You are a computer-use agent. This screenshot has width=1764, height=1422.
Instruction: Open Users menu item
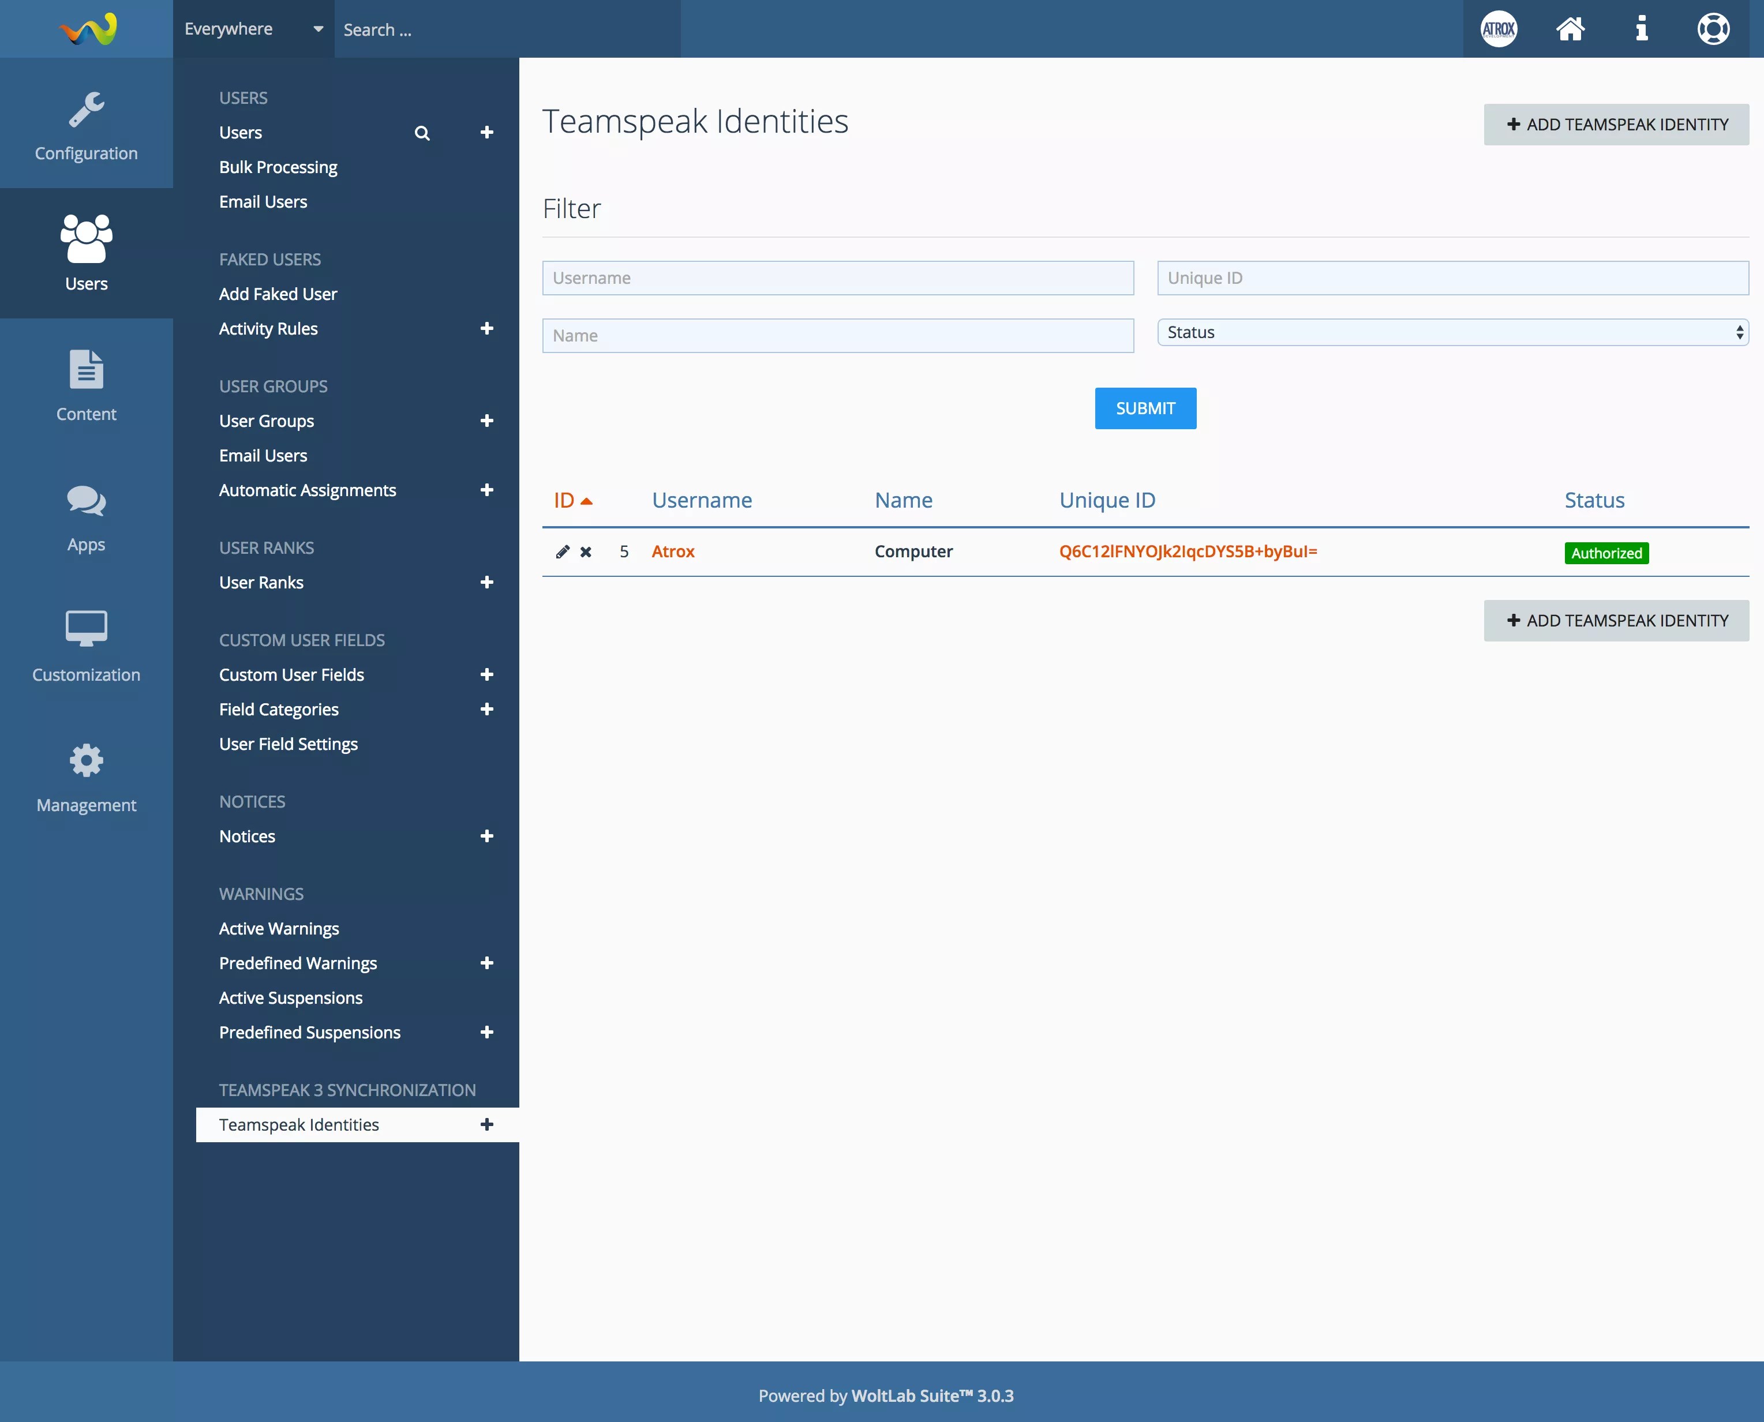pos(240,133)
